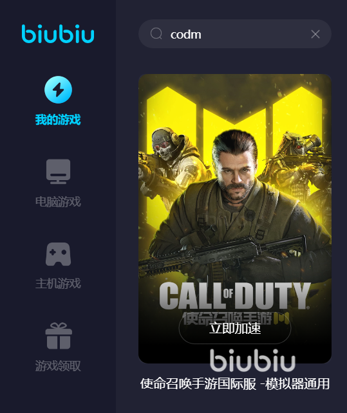Open the 游戏领取 label
Viewport: 347px width, 413px height.
(58, 366)
